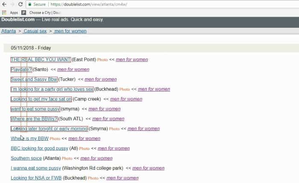Open the 'Southern spice' listing
The height and width of the screenshot is (183, 299).
(x=26, y=158)
